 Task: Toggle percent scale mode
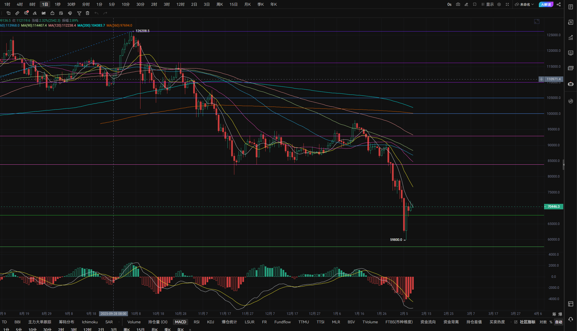551,322
